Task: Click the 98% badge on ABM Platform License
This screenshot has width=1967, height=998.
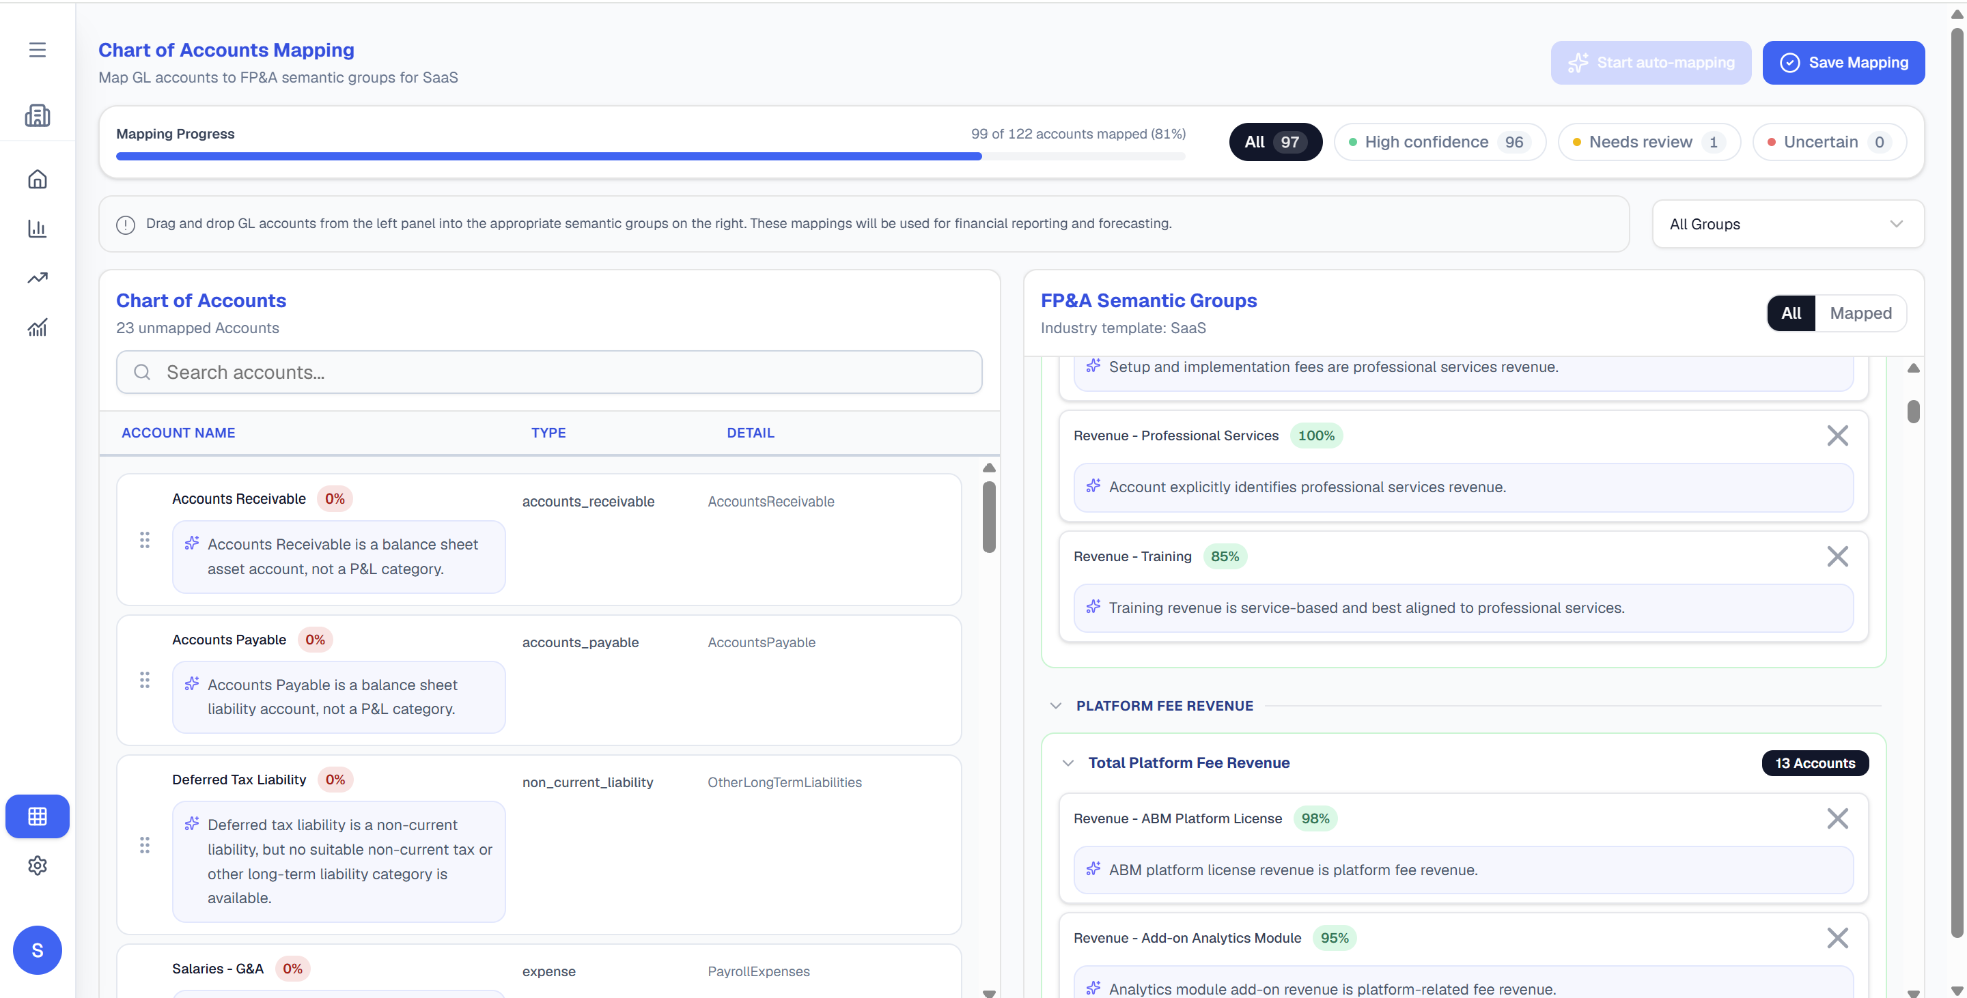Action: coord(1315,818)
